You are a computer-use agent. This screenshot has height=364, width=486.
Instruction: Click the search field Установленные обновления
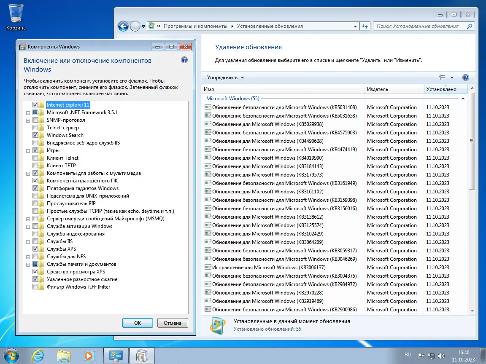tap(422, 26)
